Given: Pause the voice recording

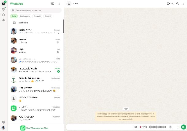Looking at the screenshot, I should (x=171, y=127).
